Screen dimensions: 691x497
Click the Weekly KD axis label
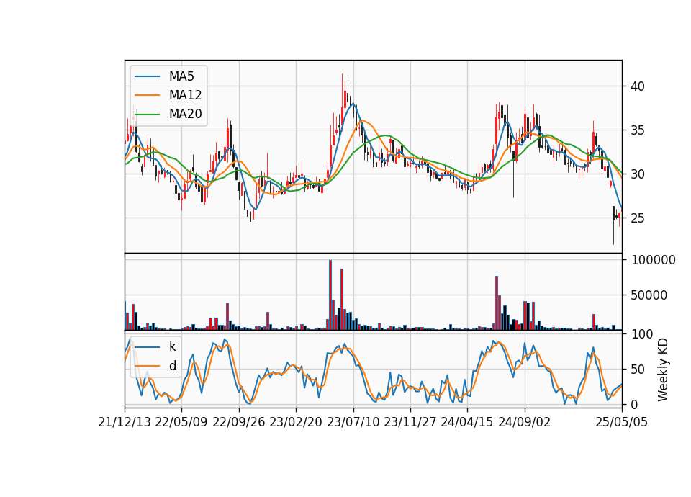(663, 370)
